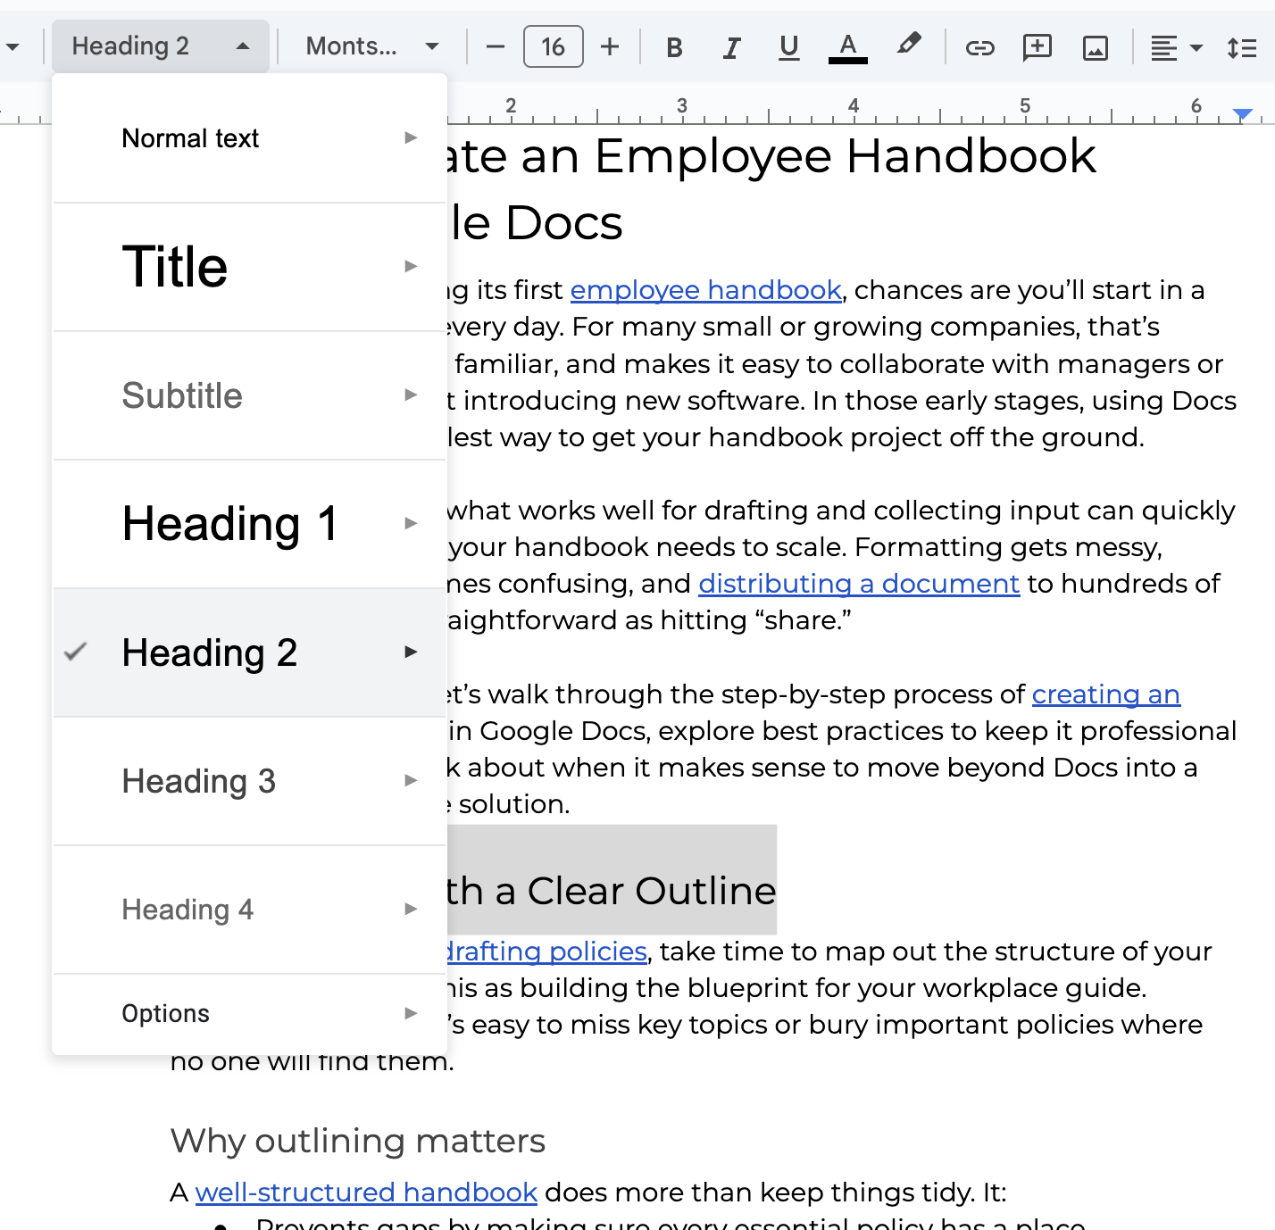Open the employee handbook link
This screenshot has width=1275, height=1230.
click(x=705, y=290)
